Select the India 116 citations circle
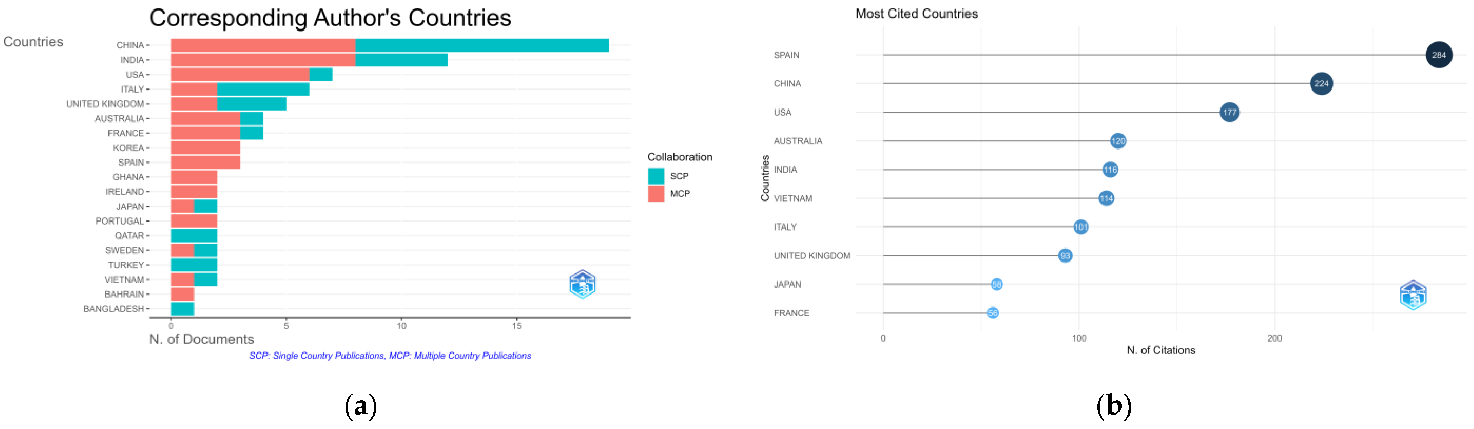1474x429 pixels. click(1110, 169)
